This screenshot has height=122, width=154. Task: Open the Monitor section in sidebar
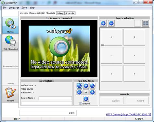10,25
